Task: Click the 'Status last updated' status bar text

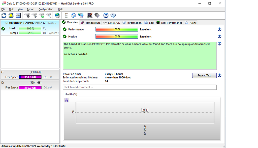Action: click(x=33, y=146)
